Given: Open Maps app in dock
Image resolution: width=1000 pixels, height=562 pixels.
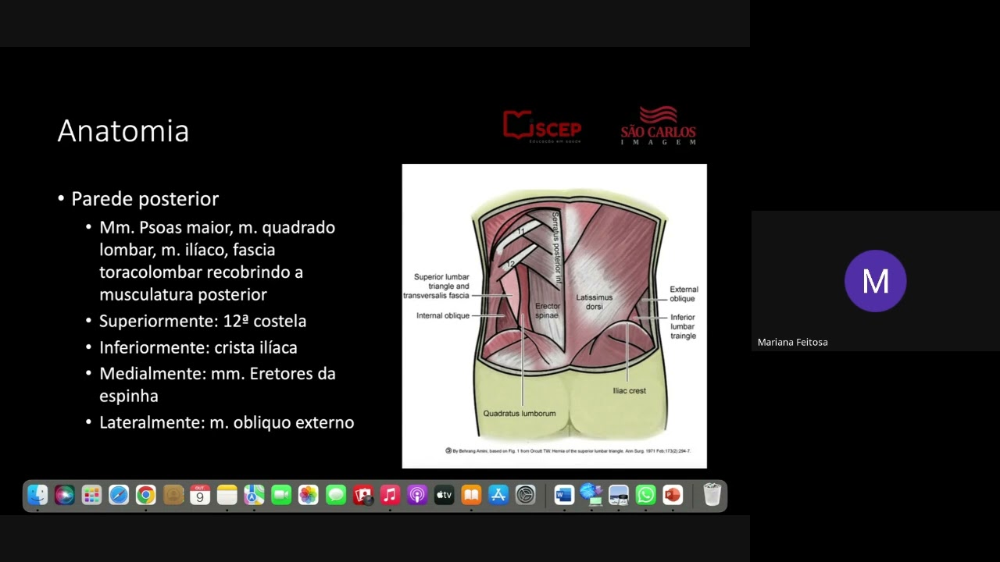Looking at the screenshot, I should (255, 495).
